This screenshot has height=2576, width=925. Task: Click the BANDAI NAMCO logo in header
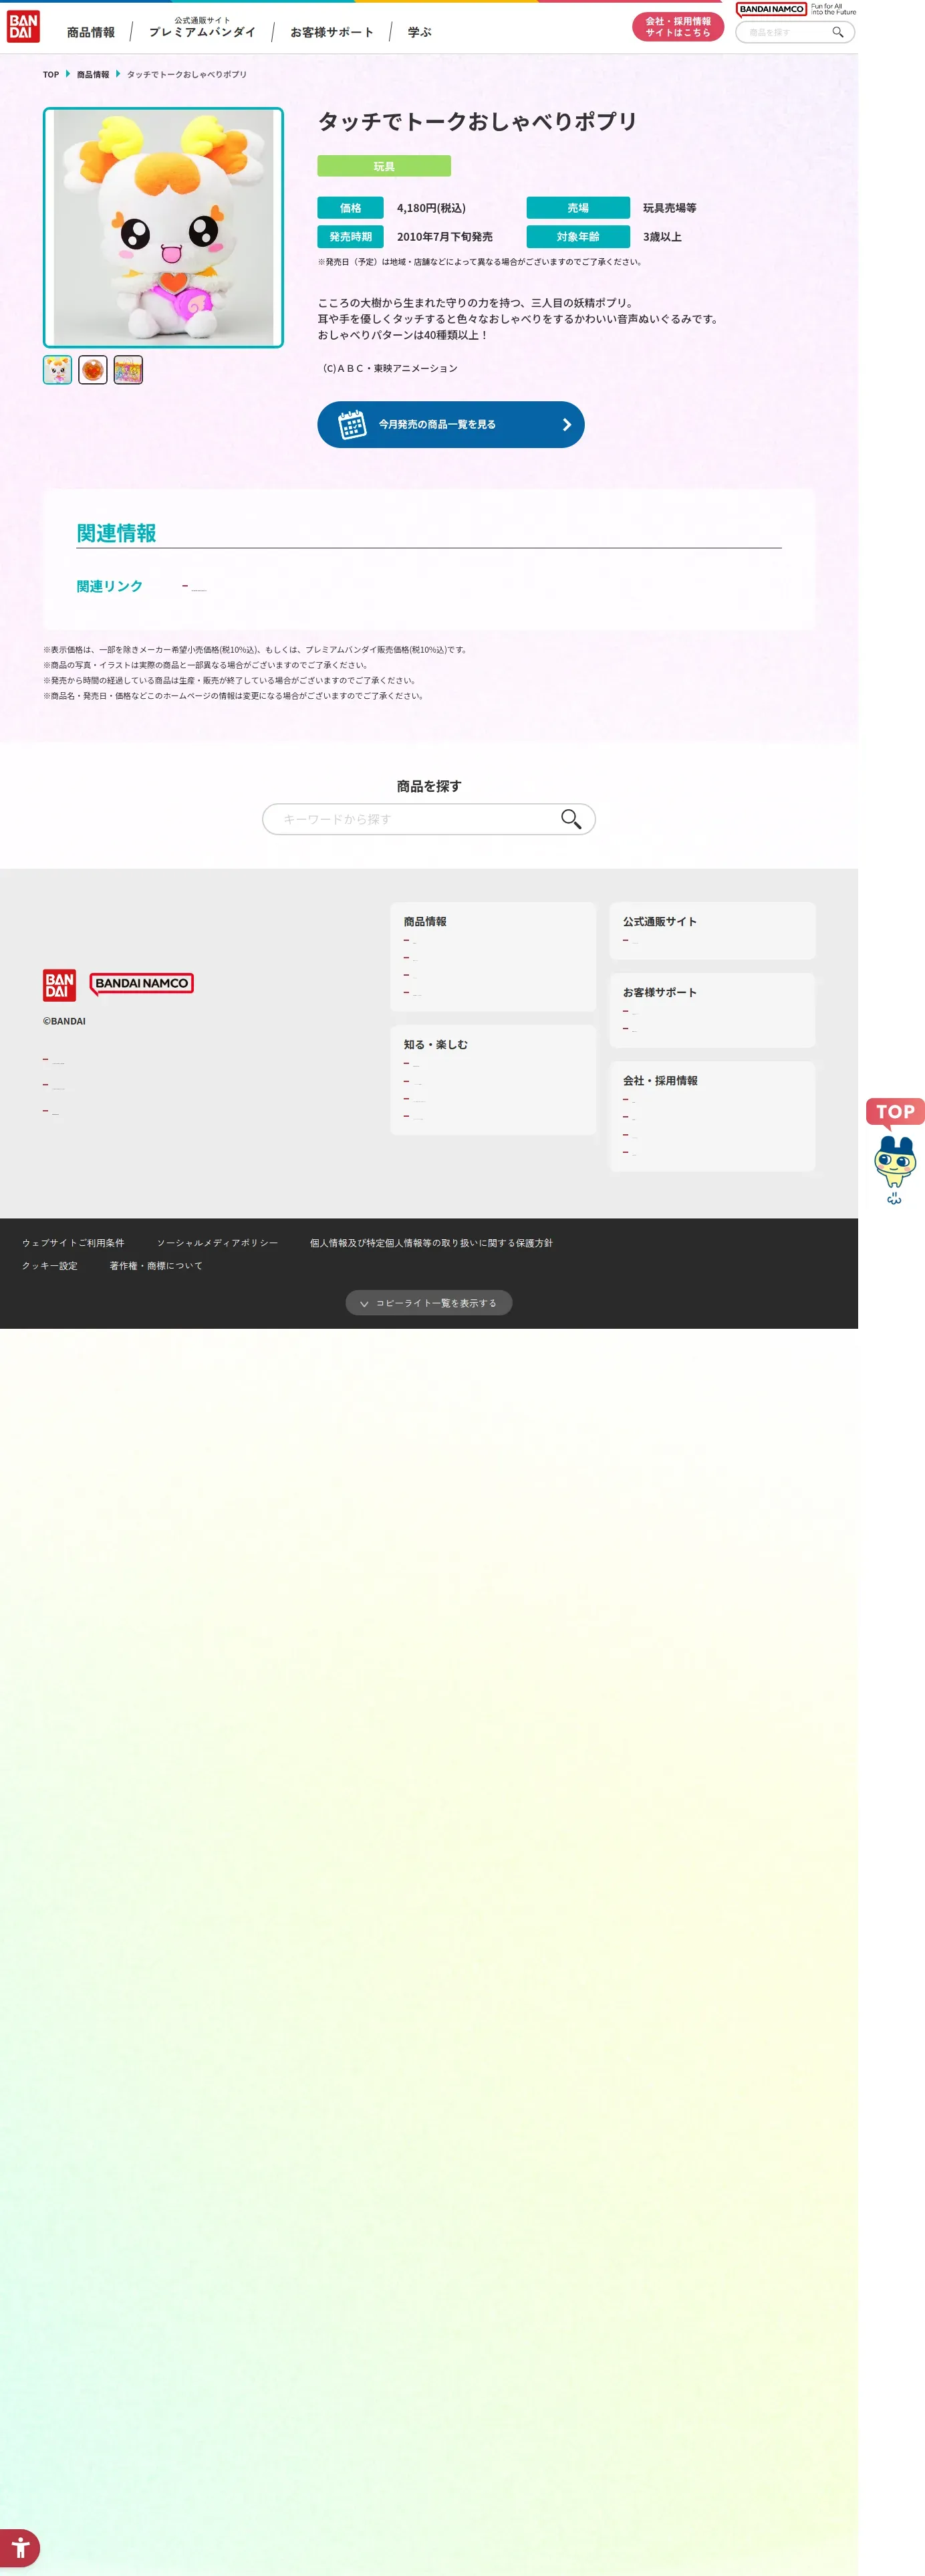[771, 9]
